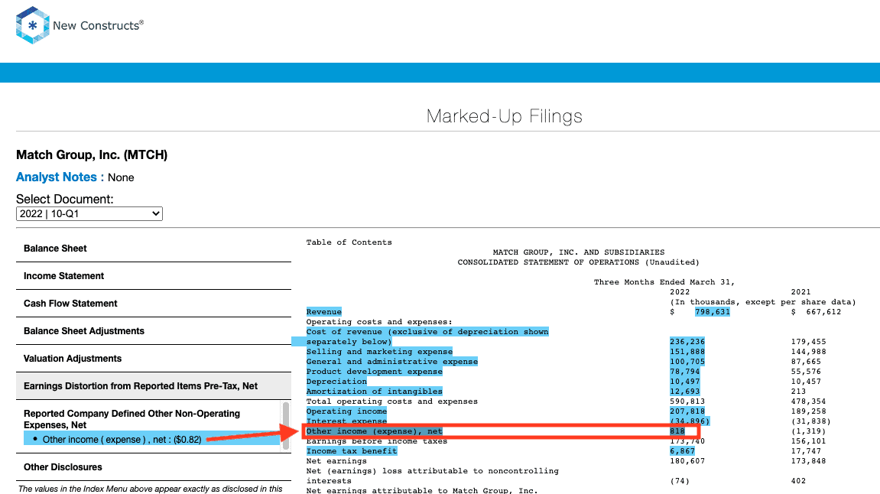Open the Balance Sheet menu section
Screen dimensions: 880x494
point(153,249)
